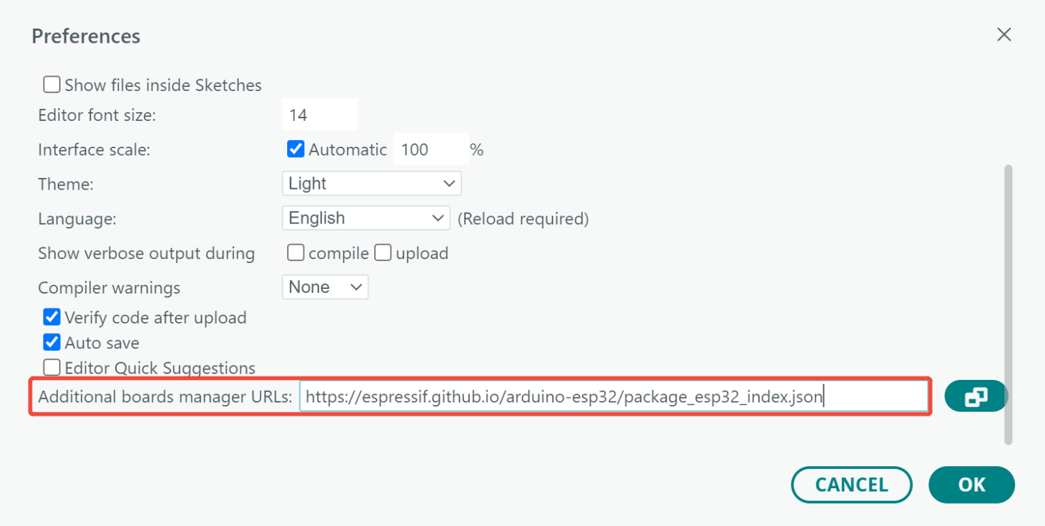1045x526 pixels.
Task: Disable Verify code after upload
Action: click(52, 317)
